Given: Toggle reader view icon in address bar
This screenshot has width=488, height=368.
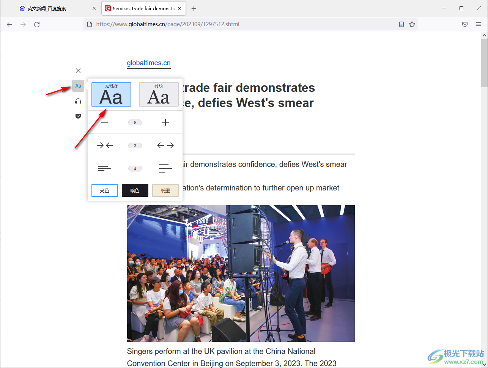Looking at the screenshot, I should 401,24.
